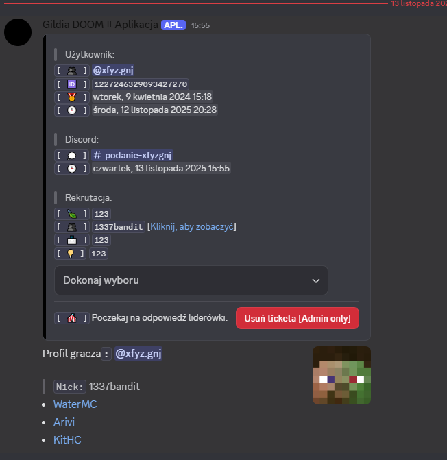Expand the select menu chevron arrow
Image resolution: width=447 pixels, height=460 pixels.
coord(316,281)
